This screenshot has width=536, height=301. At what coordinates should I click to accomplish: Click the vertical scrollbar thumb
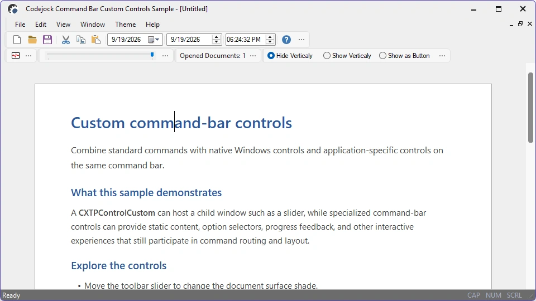530,108
